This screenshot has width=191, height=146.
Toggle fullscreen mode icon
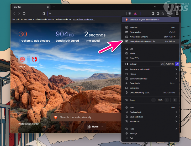pos(175,100)
